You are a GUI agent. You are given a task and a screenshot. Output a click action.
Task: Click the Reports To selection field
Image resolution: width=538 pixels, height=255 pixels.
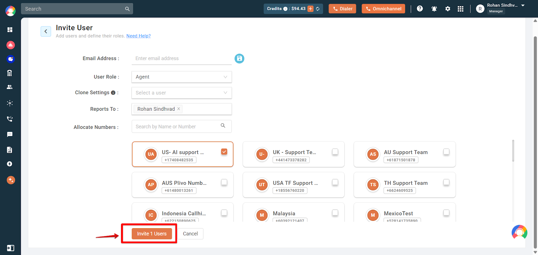[x=182, y=109]
